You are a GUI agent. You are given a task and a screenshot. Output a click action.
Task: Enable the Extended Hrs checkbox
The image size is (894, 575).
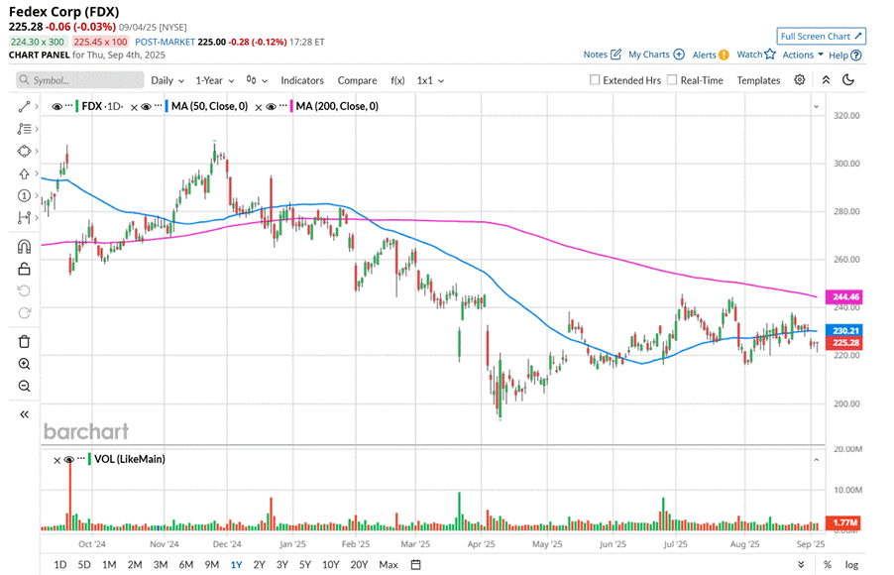(595, 80)
